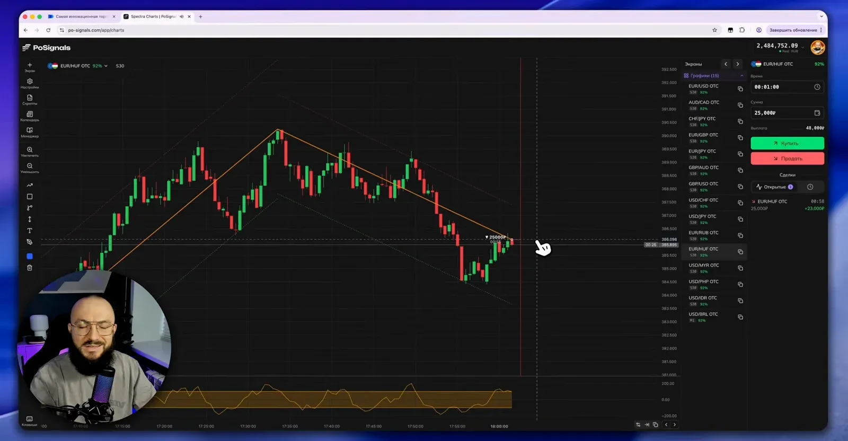The image size is (848, 441).
Task: Switch to trade history clock tab
Action: coord(810,187)
